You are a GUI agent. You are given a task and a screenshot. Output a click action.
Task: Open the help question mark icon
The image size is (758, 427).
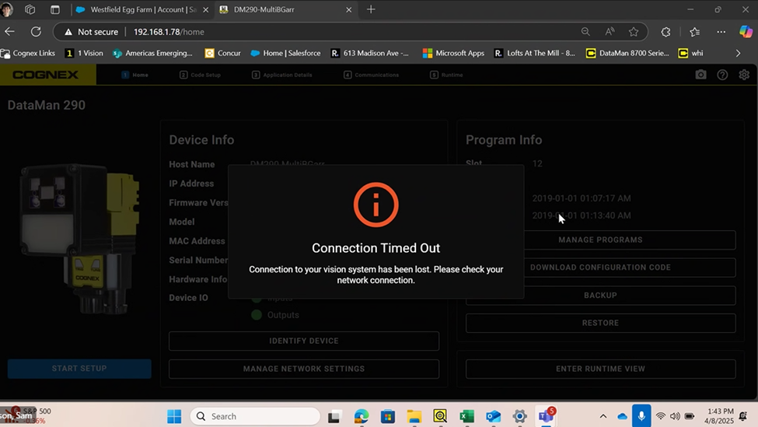tap(722, 75)
